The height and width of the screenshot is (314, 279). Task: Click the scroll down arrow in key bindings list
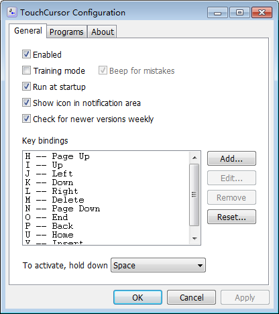[194, 238]
